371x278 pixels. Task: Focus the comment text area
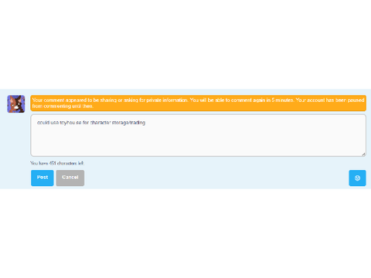coord(198,135)
